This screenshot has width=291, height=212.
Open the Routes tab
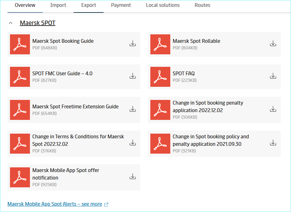tap(202, 5)
